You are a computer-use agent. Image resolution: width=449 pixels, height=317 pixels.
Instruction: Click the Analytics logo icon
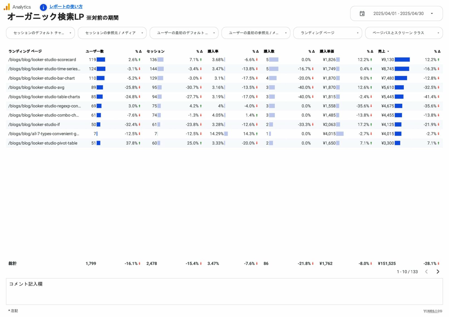point(7,7)
